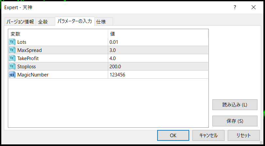Select the MaxSpread value 3.0 cell

(158, 50)
